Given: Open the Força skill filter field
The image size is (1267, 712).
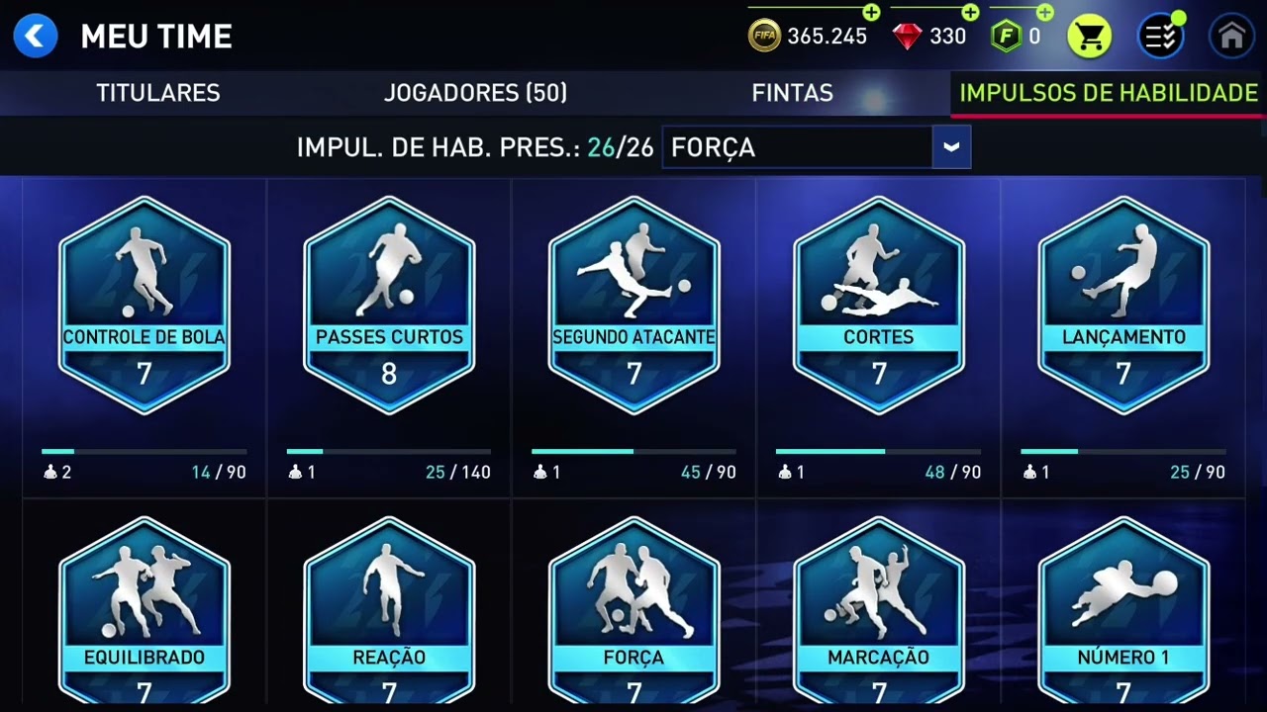Looking at the screenshot, I should point(817,147).
